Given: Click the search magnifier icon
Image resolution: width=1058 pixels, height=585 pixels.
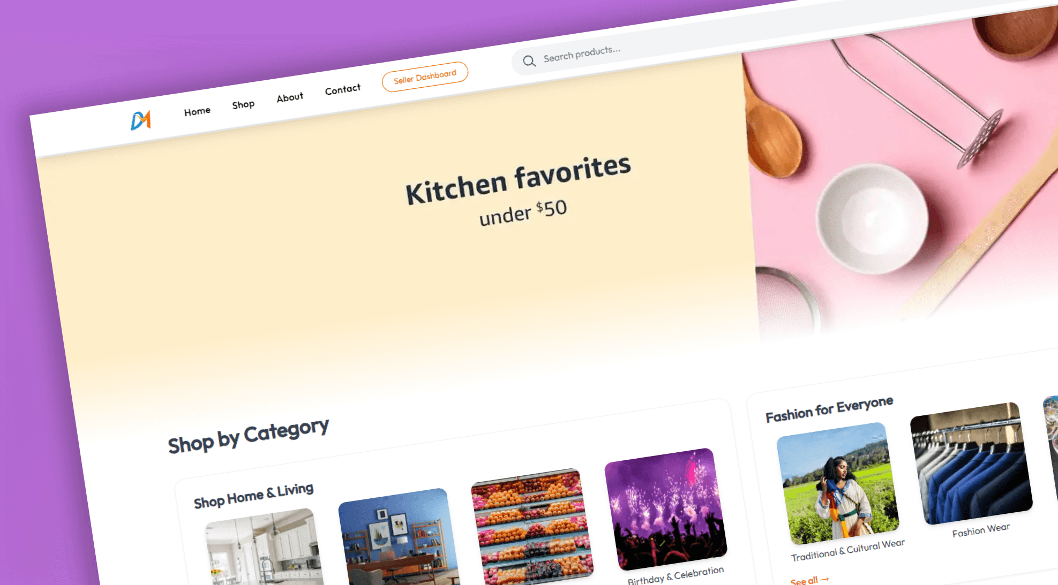Looking at the screenshot, I should click(x=529, y=61).
